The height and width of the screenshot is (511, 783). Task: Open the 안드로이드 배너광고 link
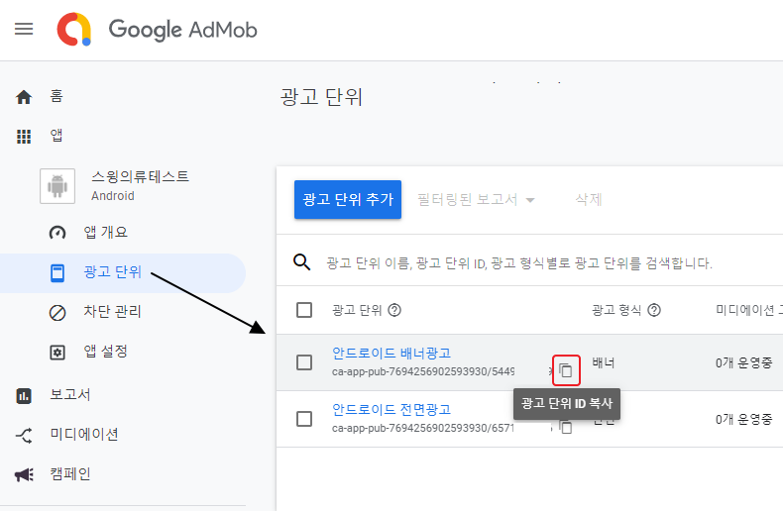click(391, 354)
